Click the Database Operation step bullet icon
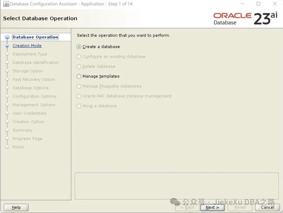 point(7,37)
